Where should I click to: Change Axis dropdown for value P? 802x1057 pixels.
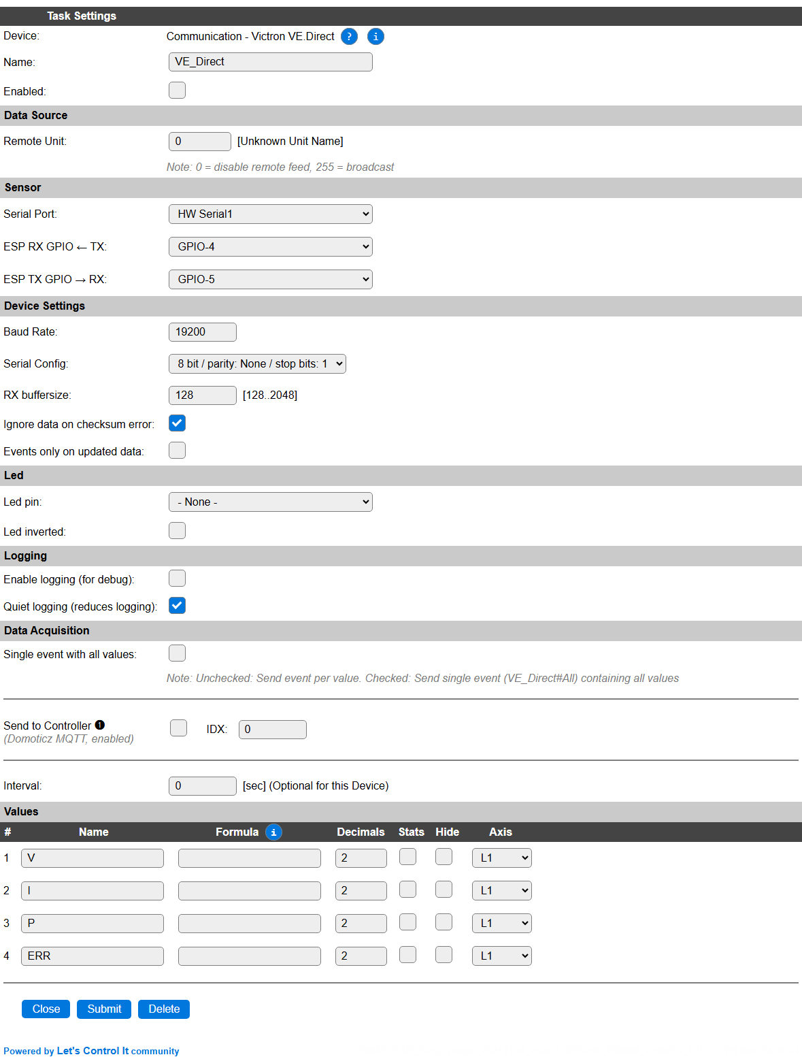coord(502,923)
